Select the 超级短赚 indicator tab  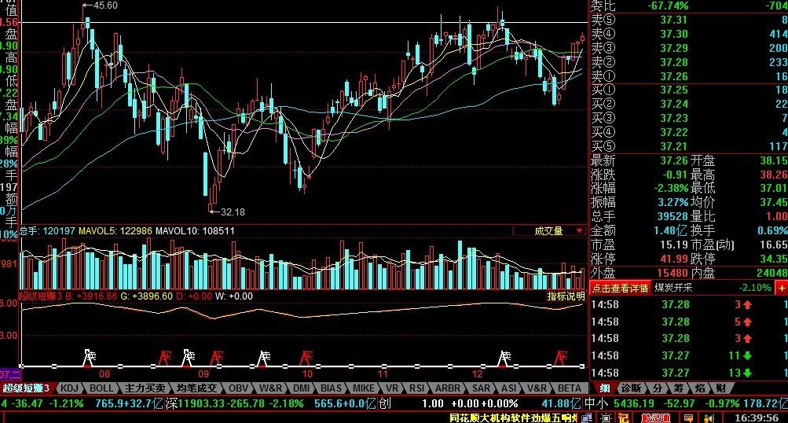(26, 388)
